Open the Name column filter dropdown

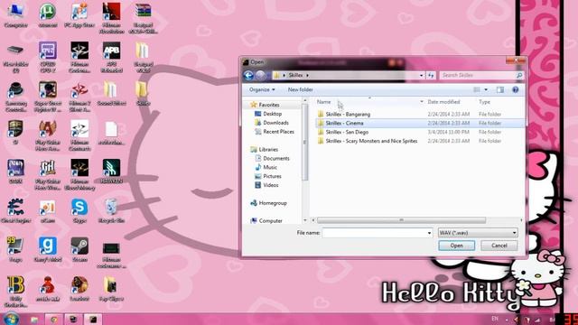[422, 102]
